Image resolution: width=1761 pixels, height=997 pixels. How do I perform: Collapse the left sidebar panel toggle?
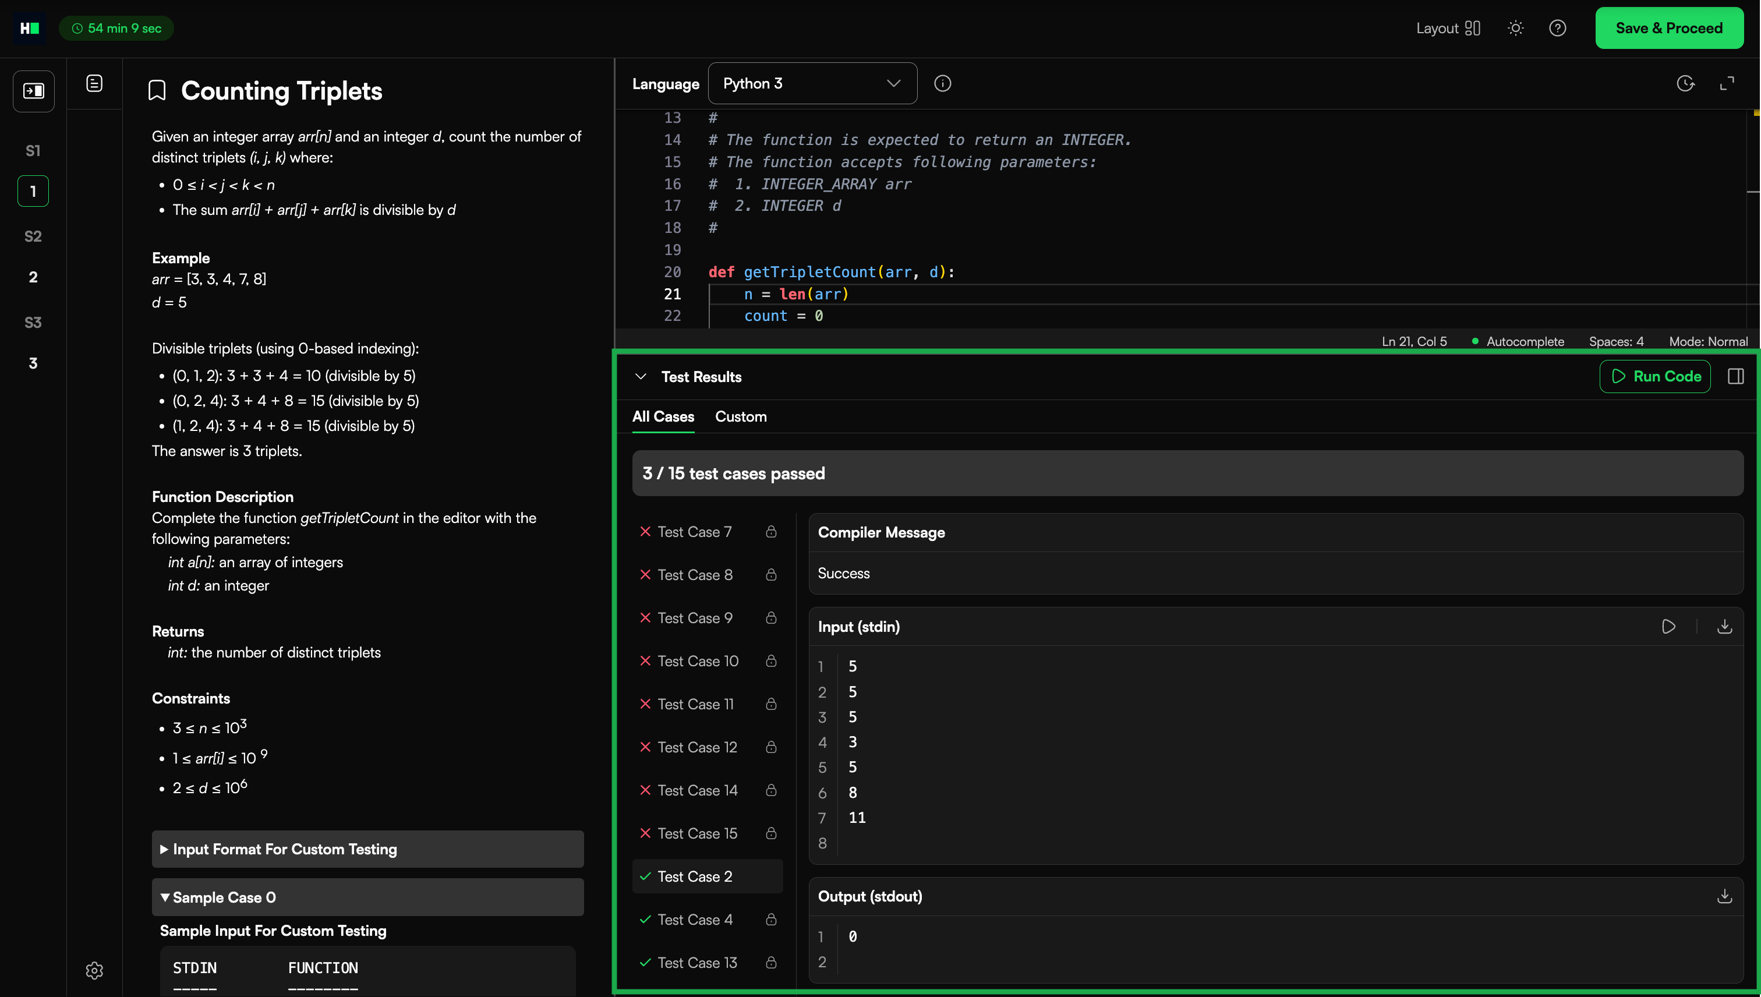click(x=34, y=91)
